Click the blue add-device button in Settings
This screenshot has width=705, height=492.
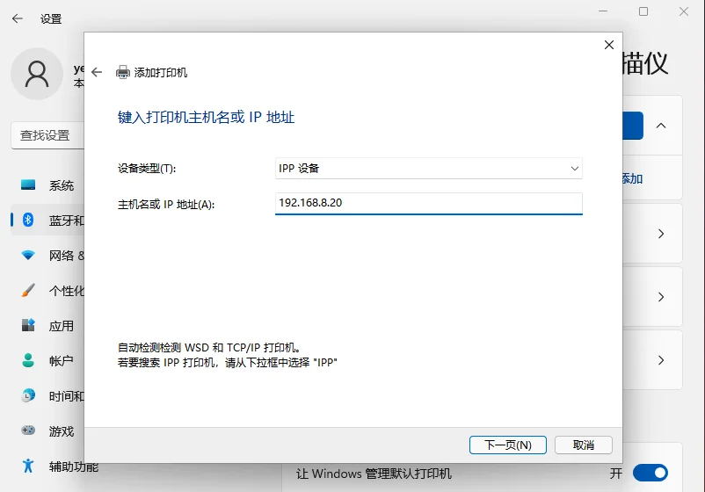click(633, 126)
